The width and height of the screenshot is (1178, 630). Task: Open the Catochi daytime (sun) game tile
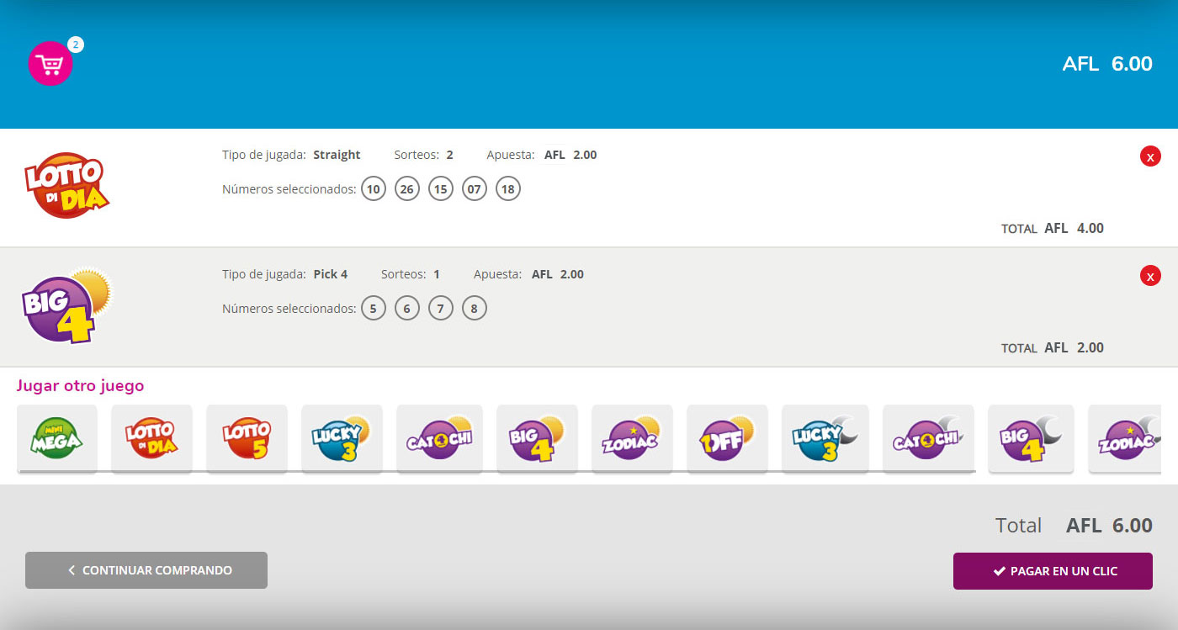click(x=439, y=438)
